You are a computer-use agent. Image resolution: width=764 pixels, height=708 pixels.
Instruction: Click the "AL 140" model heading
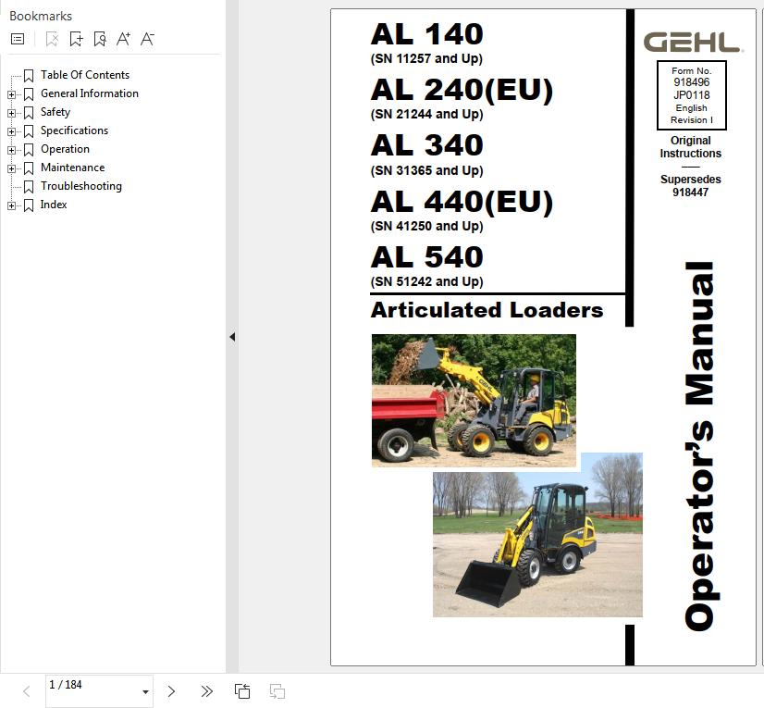click(x=426, y=34)
